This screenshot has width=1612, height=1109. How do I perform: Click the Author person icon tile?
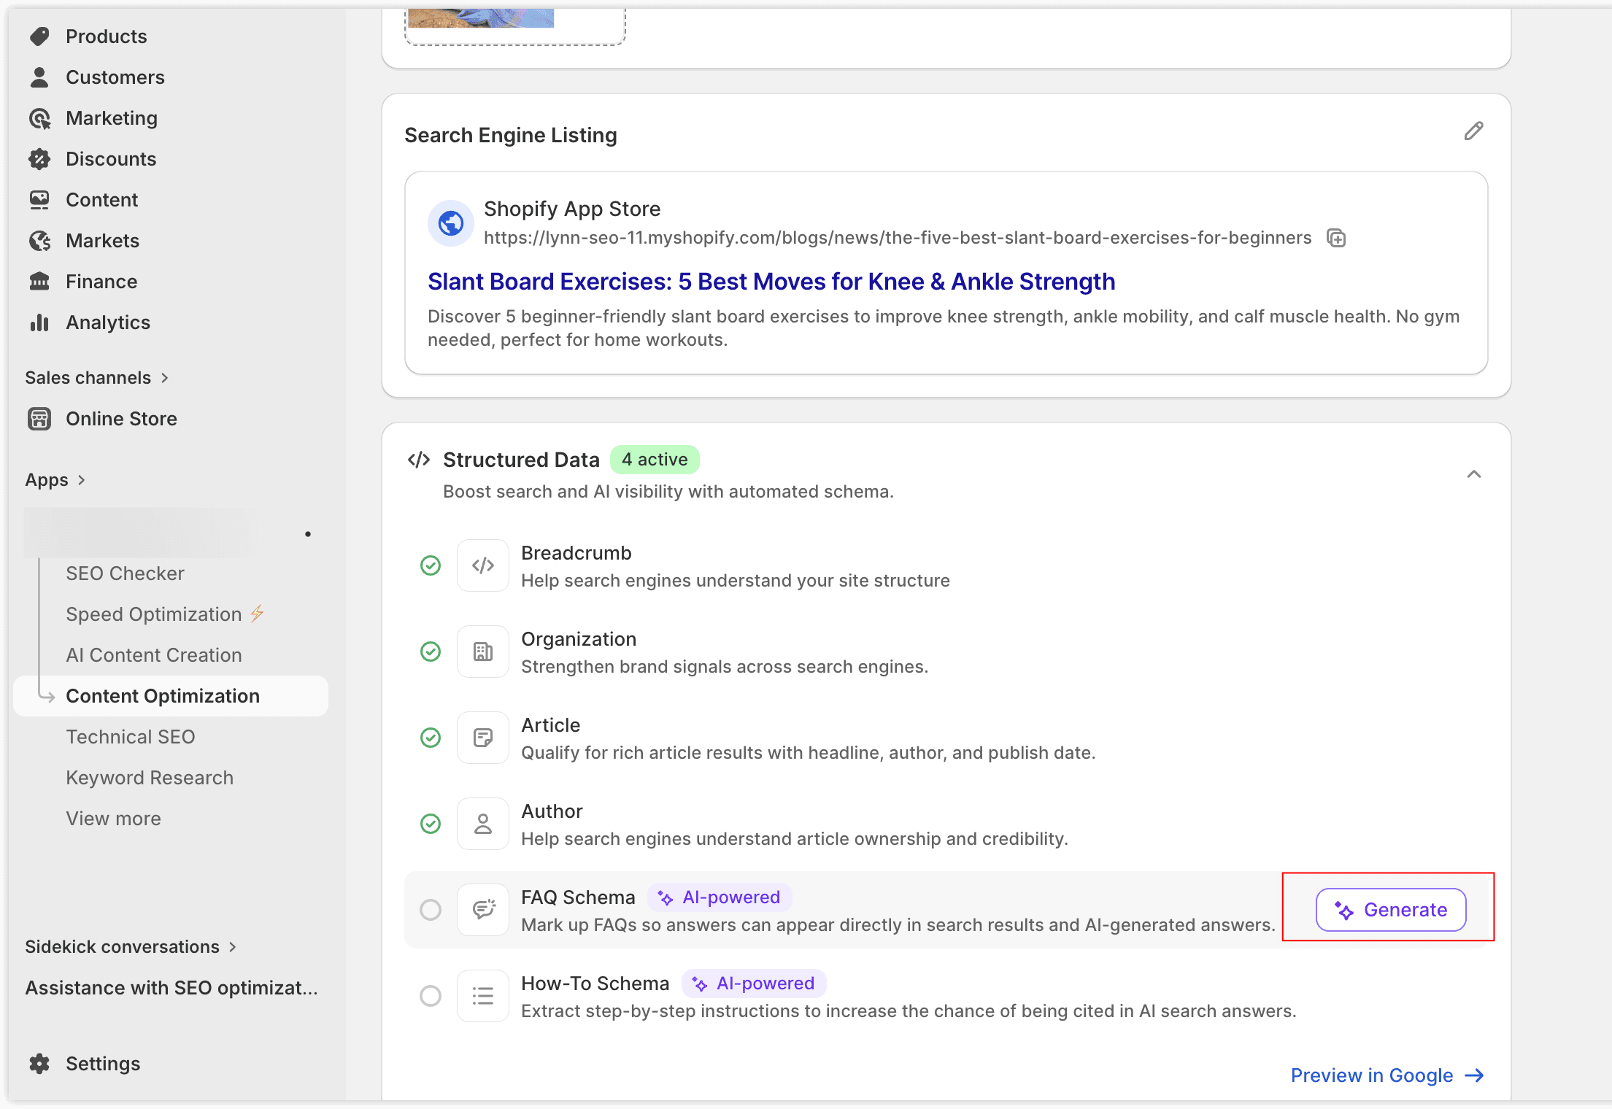click(x=483, y=824)
